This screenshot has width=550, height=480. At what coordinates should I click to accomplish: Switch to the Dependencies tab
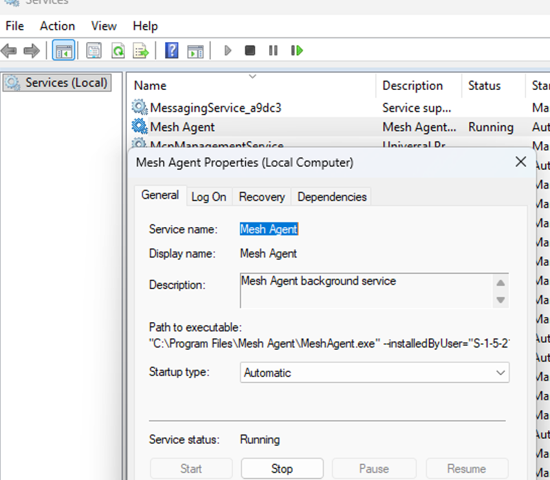(x=332, y=197)
